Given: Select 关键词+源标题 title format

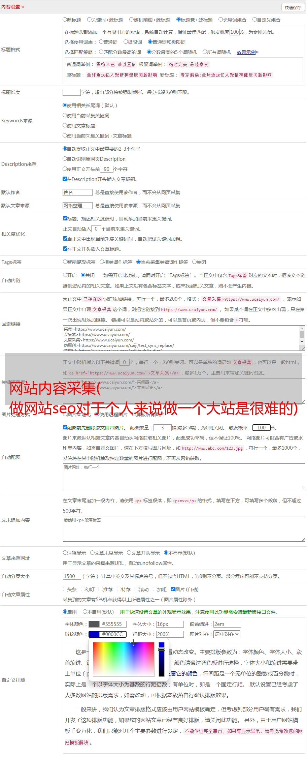Looking at the screenshot, I should (x=89, y=20).
